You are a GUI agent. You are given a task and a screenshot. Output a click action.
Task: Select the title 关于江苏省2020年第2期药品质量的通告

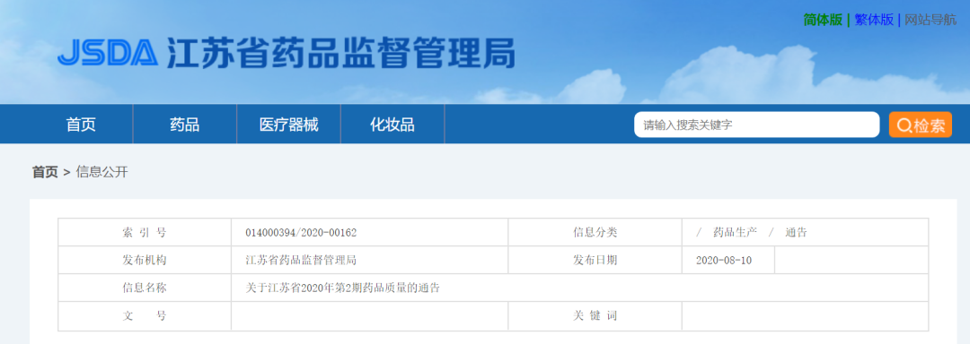(x=343, y=288)
